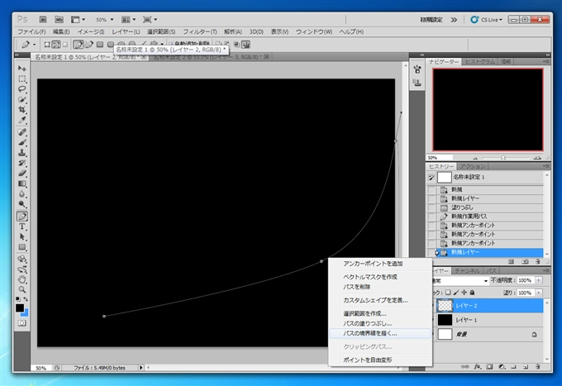The width and height of the screenshot is (562, 386).
Task: Adjust the Navigator zoom slider
Action: click(x=503, y=158)
